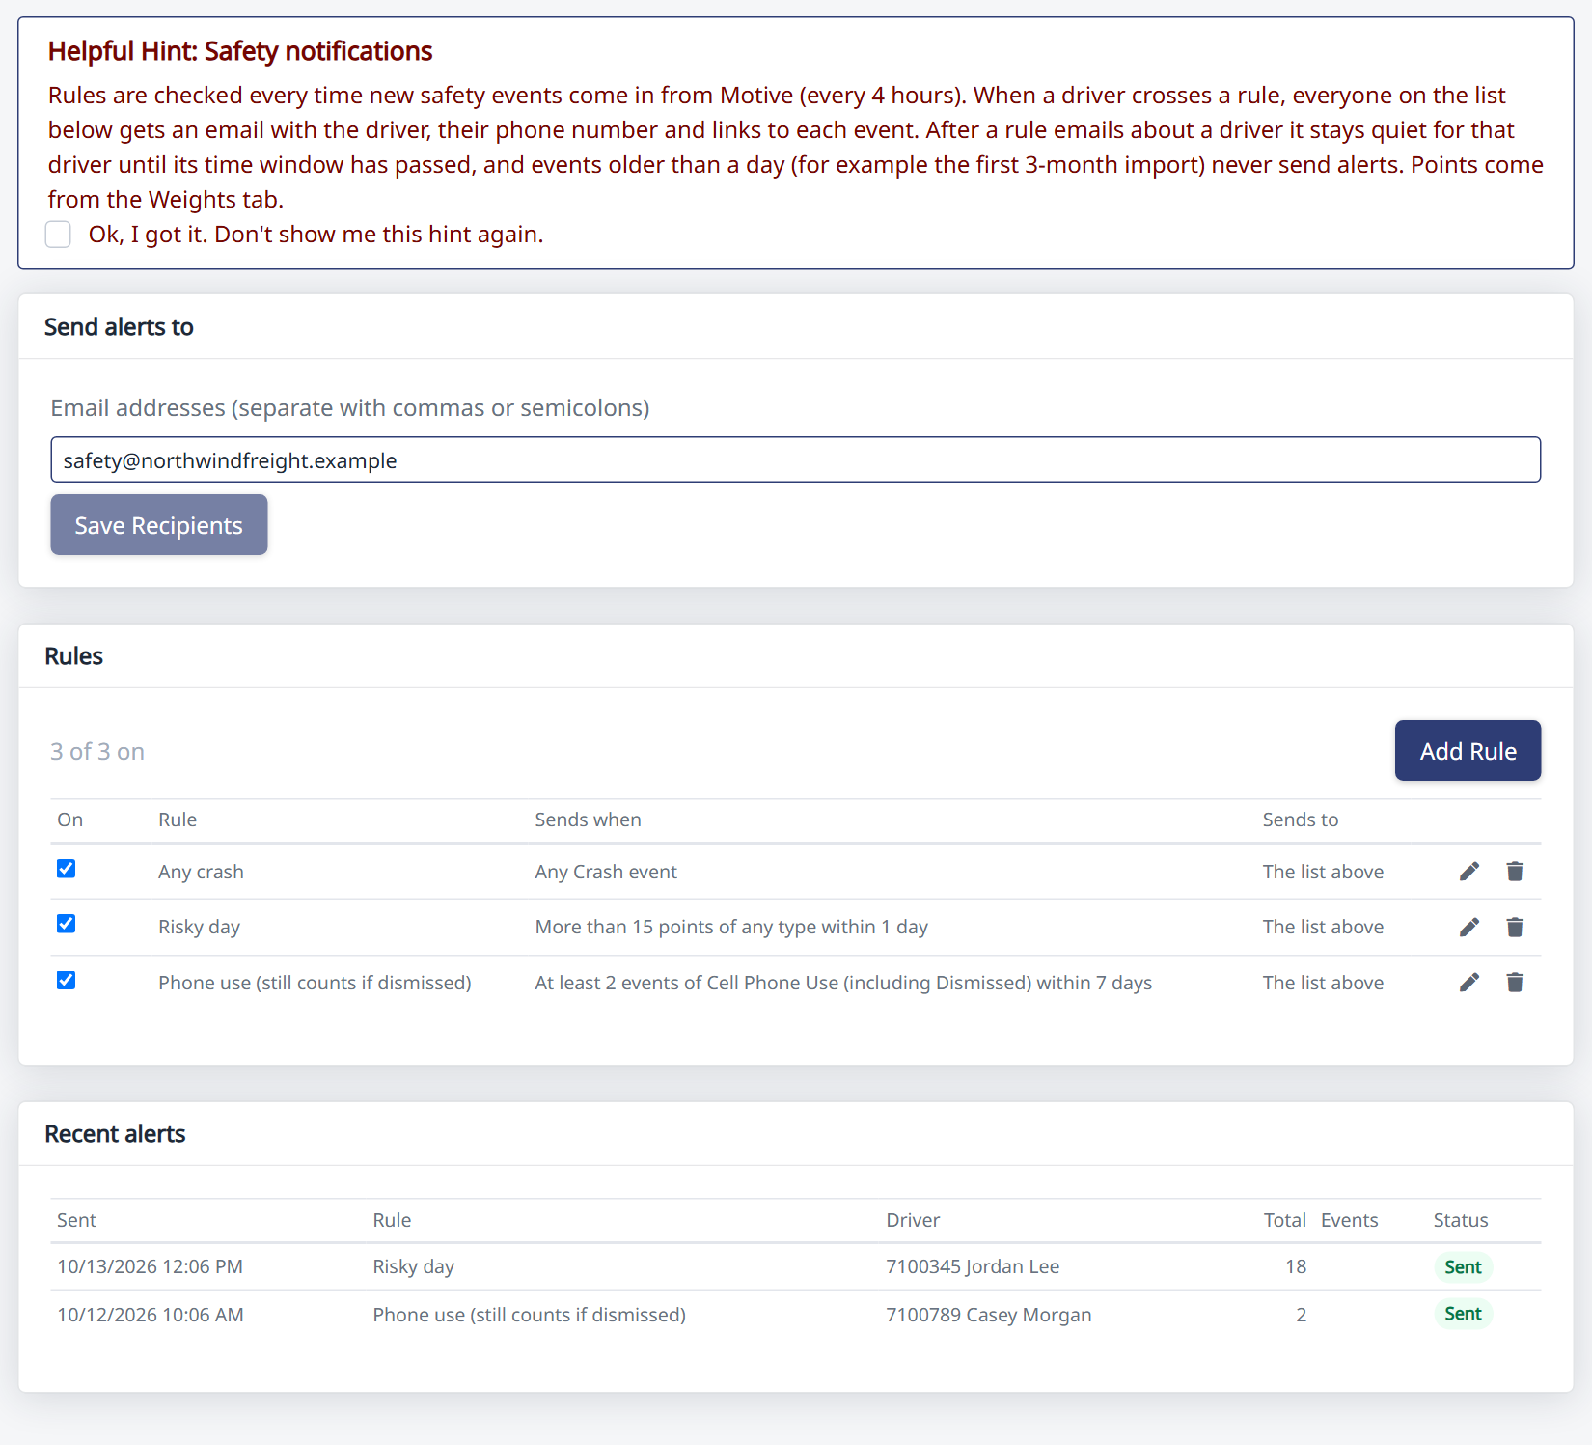Uncheck the Phone use rule

pyautogui.click(x=66, y=980)
